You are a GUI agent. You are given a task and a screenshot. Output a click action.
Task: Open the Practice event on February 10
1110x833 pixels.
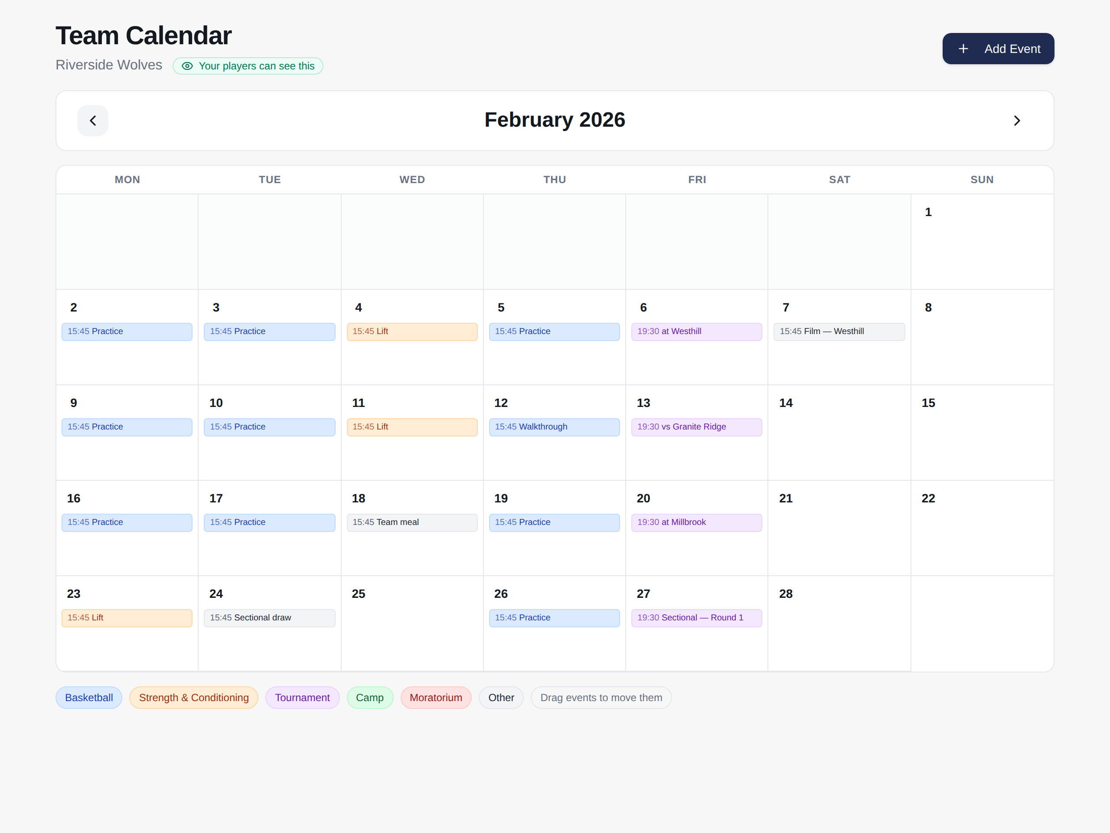[269, 427]
